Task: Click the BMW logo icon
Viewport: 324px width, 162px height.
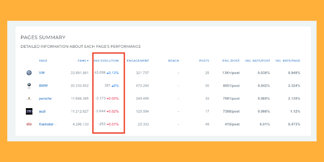Action: (29, 85)
